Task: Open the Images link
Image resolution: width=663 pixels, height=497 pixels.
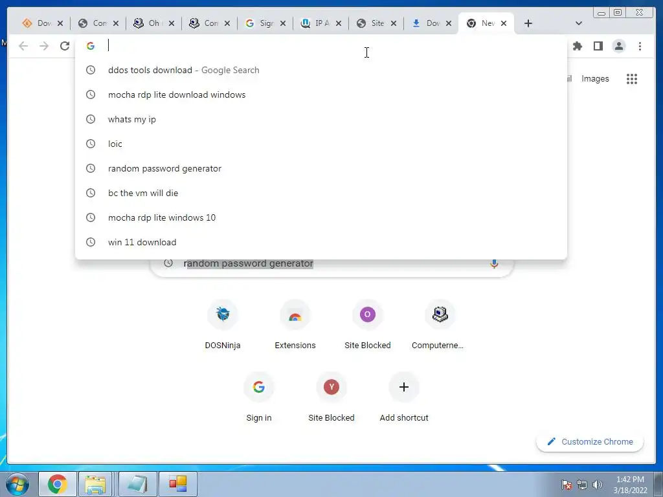Action: click(595, 78)
